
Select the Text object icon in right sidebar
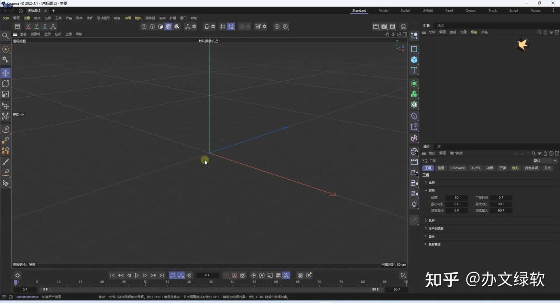pyautogui.click(x=414, y=70)
